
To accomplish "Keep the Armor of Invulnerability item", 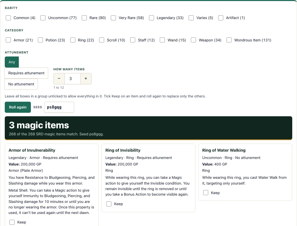I will [12, 222].
